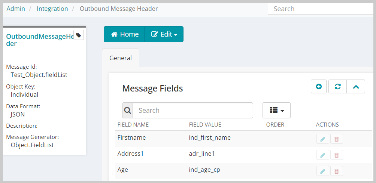
Task: Sort by the FIELD NAME column header
Action: [x=133, y=125]
